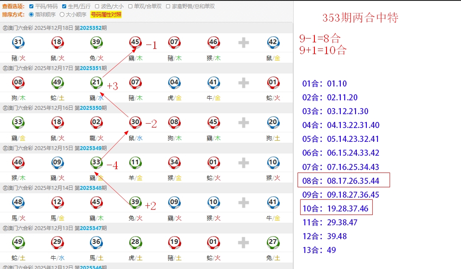Click special number ball 27 in draw 2025347
This screenshot has width=461, height=269.
[x=272, y=243]
